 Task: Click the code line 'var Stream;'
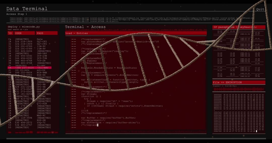click(89, 94)
